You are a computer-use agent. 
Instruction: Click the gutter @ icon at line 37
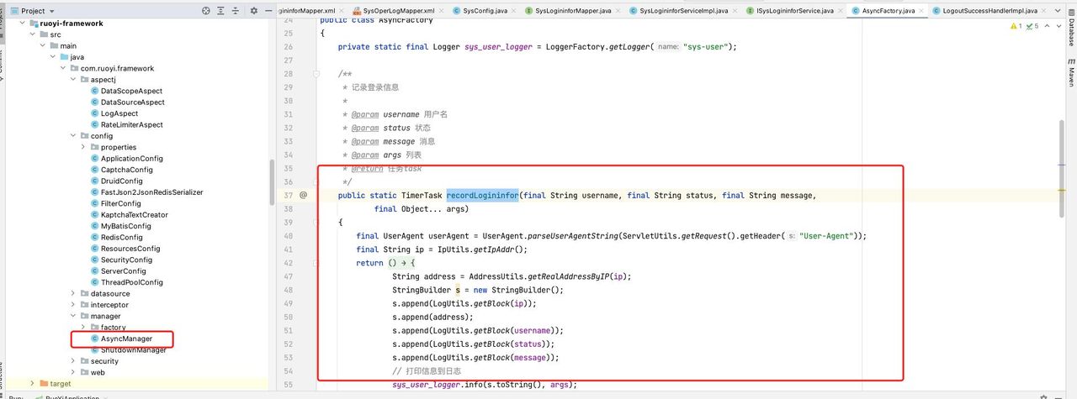[x=304, y=196]
